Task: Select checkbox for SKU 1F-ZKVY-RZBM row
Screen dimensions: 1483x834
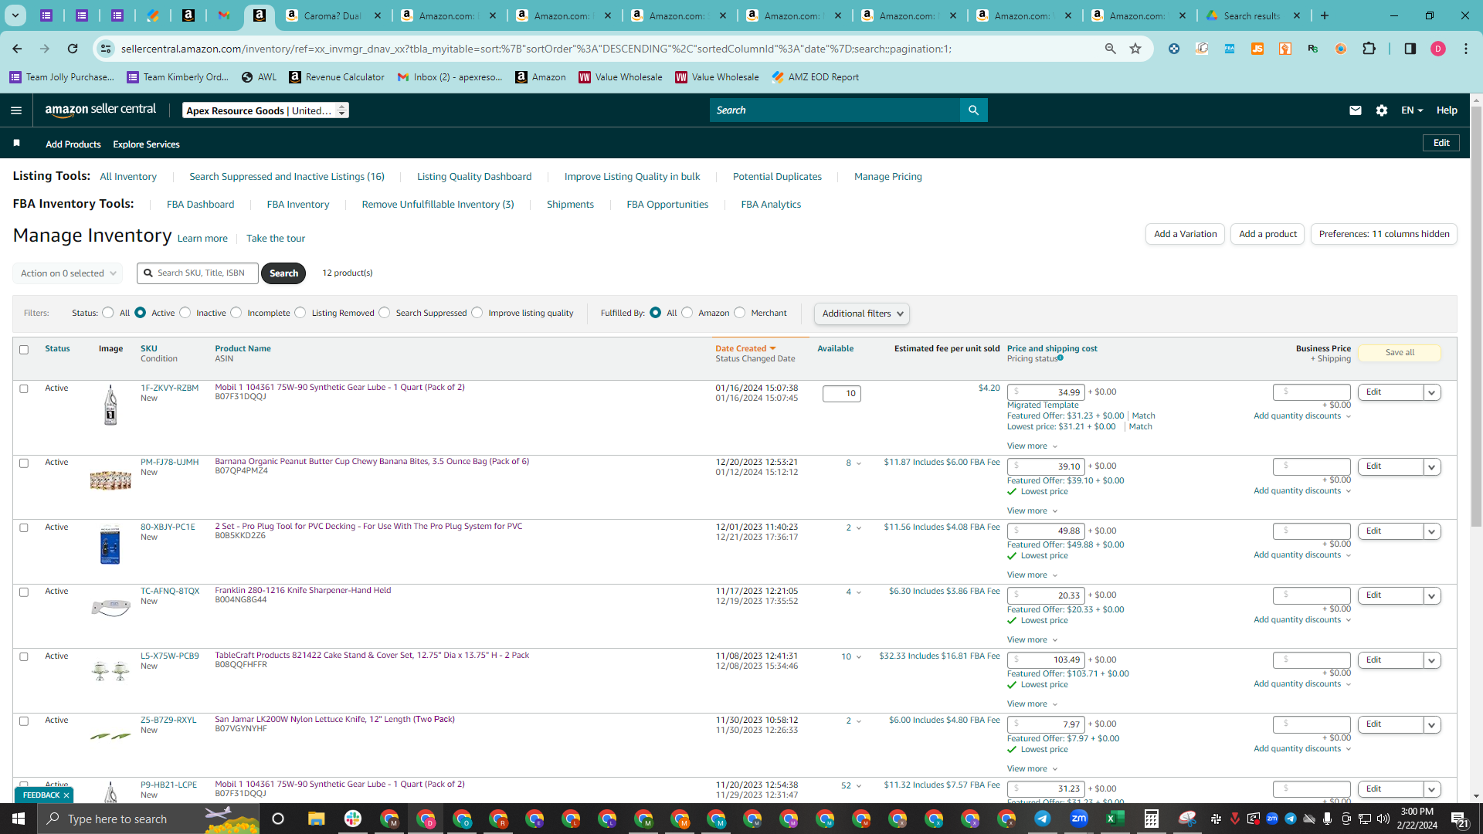Action: [24, 389]
